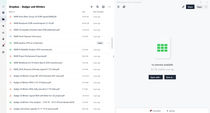Click Open with... button

point(156,77)
